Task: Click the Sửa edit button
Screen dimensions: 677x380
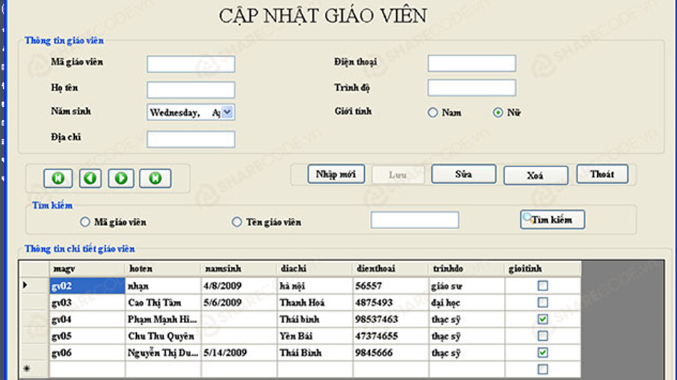Action: tap(464, 174)
